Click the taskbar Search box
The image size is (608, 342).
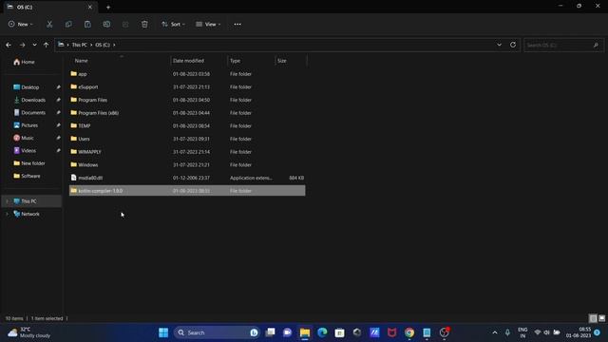(x=216, y=332)
